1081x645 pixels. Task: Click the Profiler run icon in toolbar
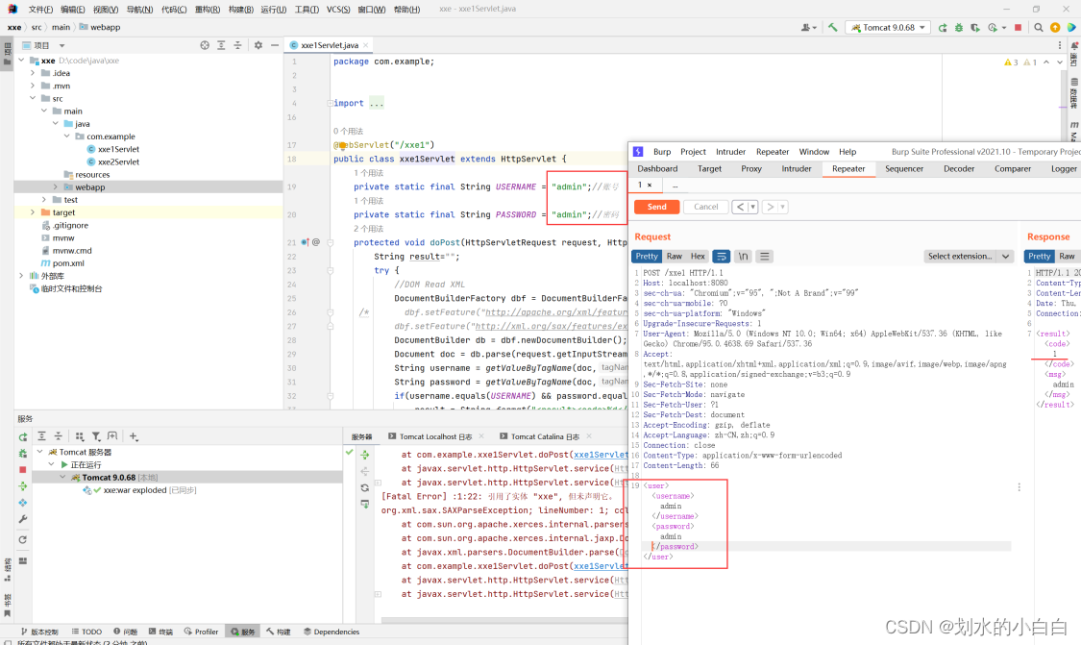point(993,28)
